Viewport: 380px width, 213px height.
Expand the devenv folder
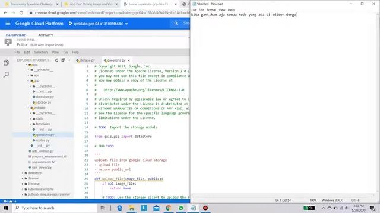pos(23,178)
